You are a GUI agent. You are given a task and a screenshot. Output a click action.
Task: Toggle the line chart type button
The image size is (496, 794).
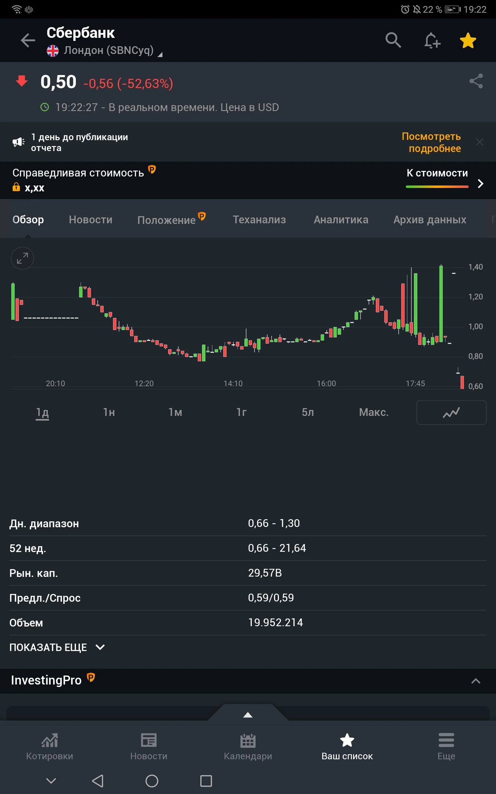[451, 413]
